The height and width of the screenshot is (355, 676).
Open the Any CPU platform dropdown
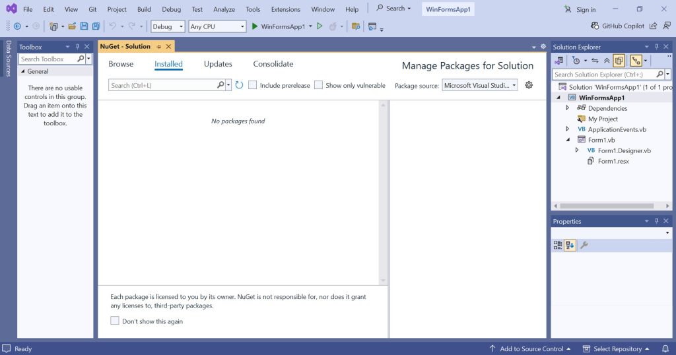pos(217,26)
